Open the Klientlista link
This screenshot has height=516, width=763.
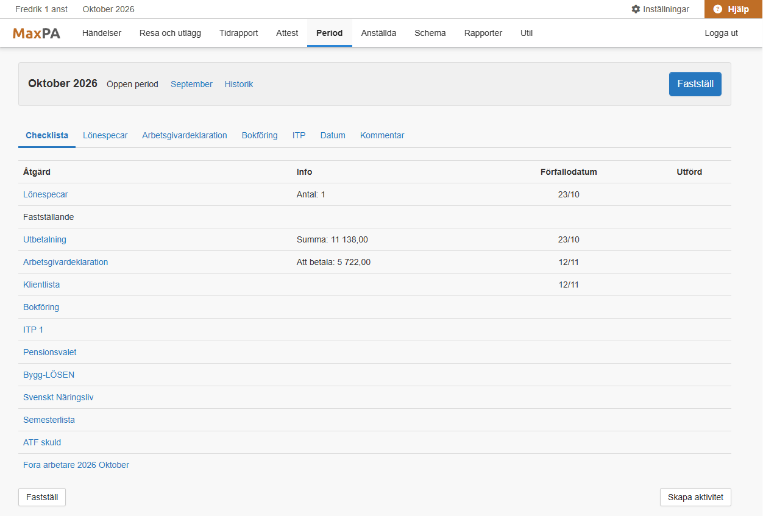[41, 285]
